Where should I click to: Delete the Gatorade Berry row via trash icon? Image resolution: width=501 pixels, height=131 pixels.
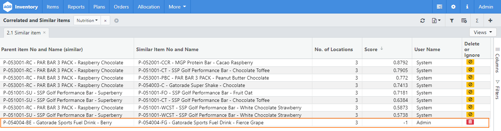(470, 122)
